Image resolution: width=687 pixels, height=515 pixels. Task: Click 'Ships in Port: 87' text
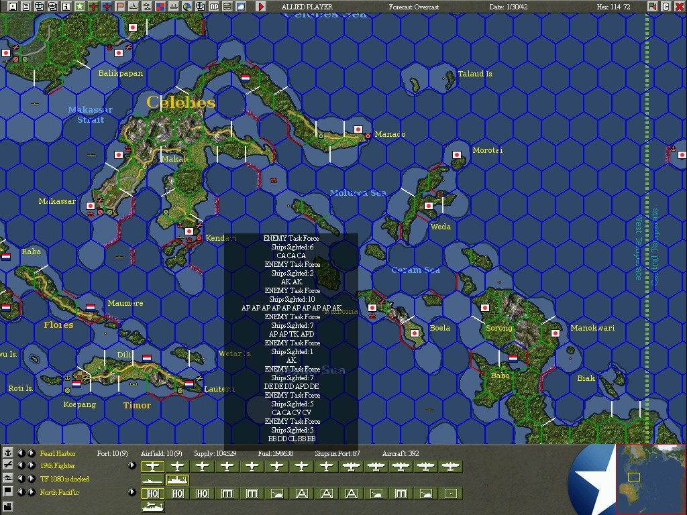(x=337, y=453)
